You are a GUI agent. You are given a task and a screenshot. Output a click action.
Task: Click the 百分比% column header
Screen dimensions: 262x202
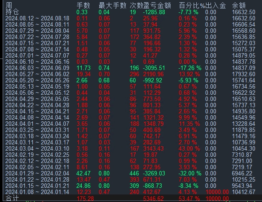point(192,5)
